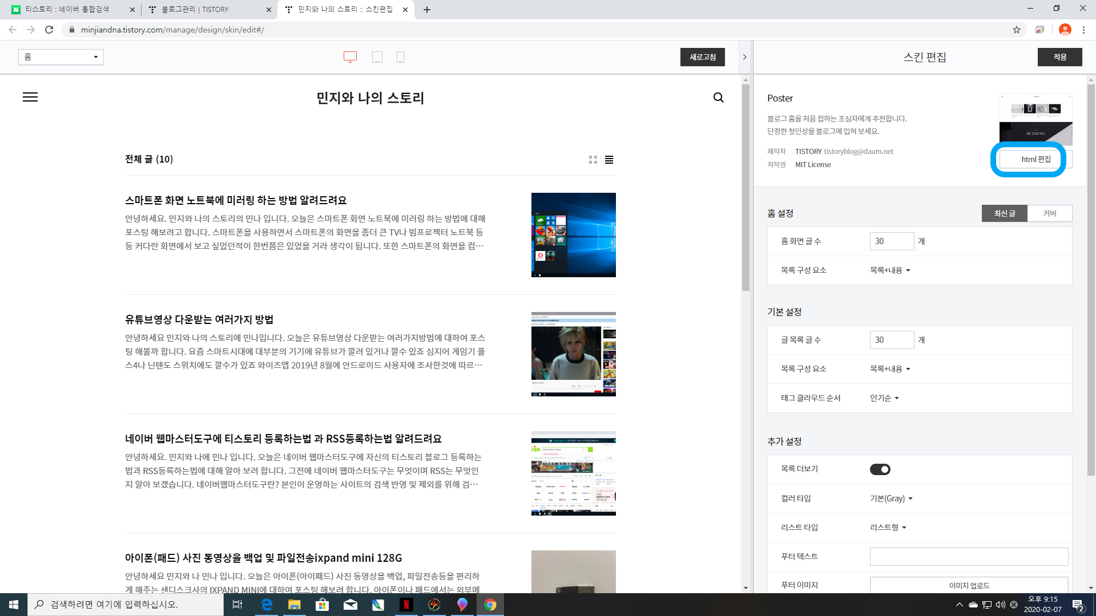Screen dimensions: 1096x616
Task: Collapse the skin edit panel arrow
Action: (744, 57)
